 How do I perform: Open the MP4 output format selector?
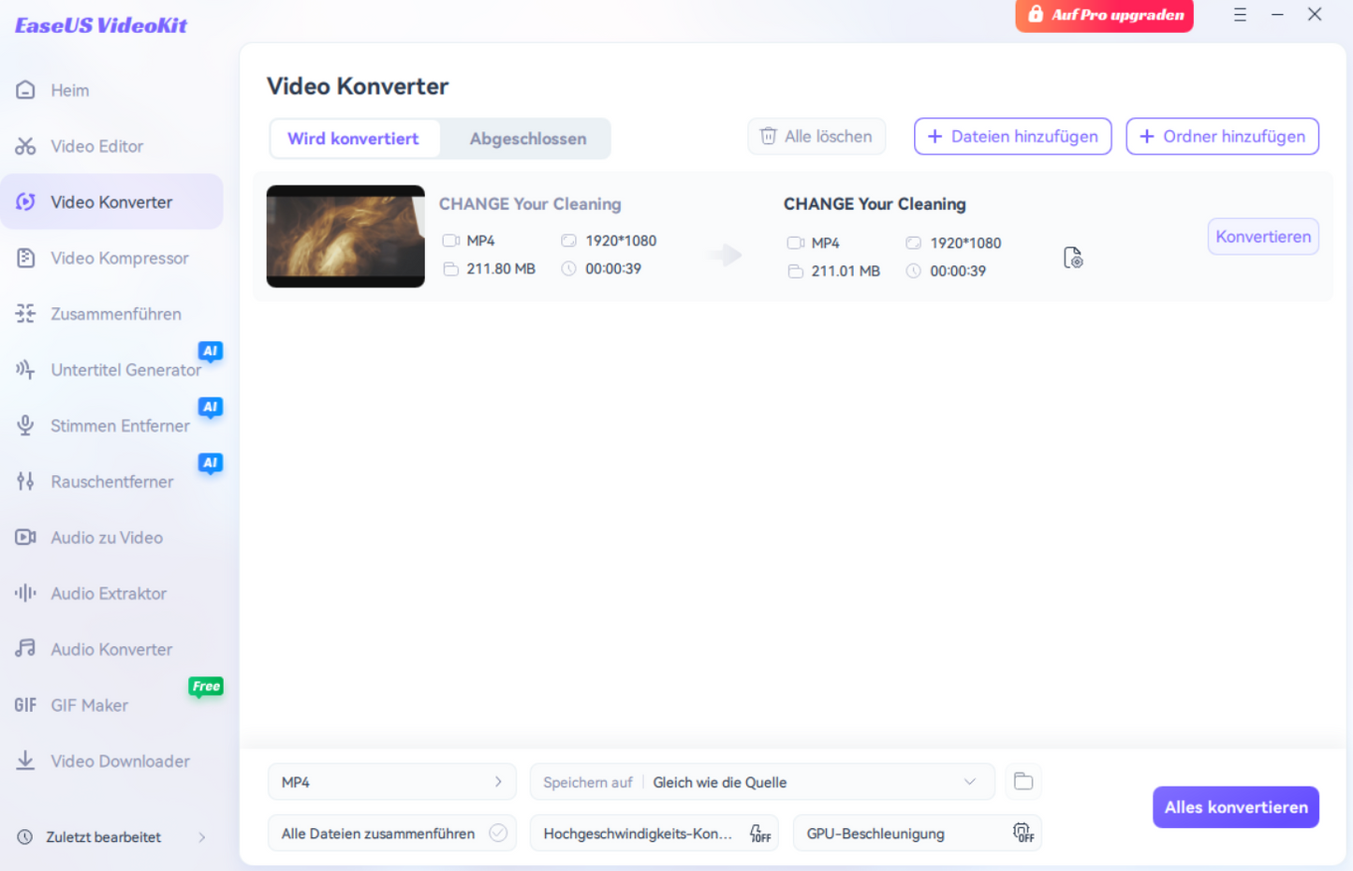(391, 782)
